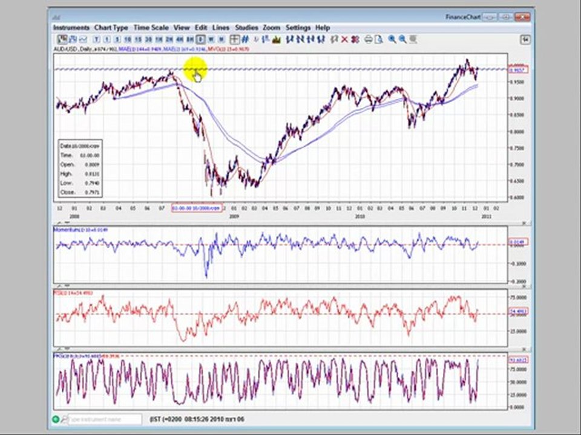
Task: Select the 15 minute time scale button
Action: tap(138, 39)
